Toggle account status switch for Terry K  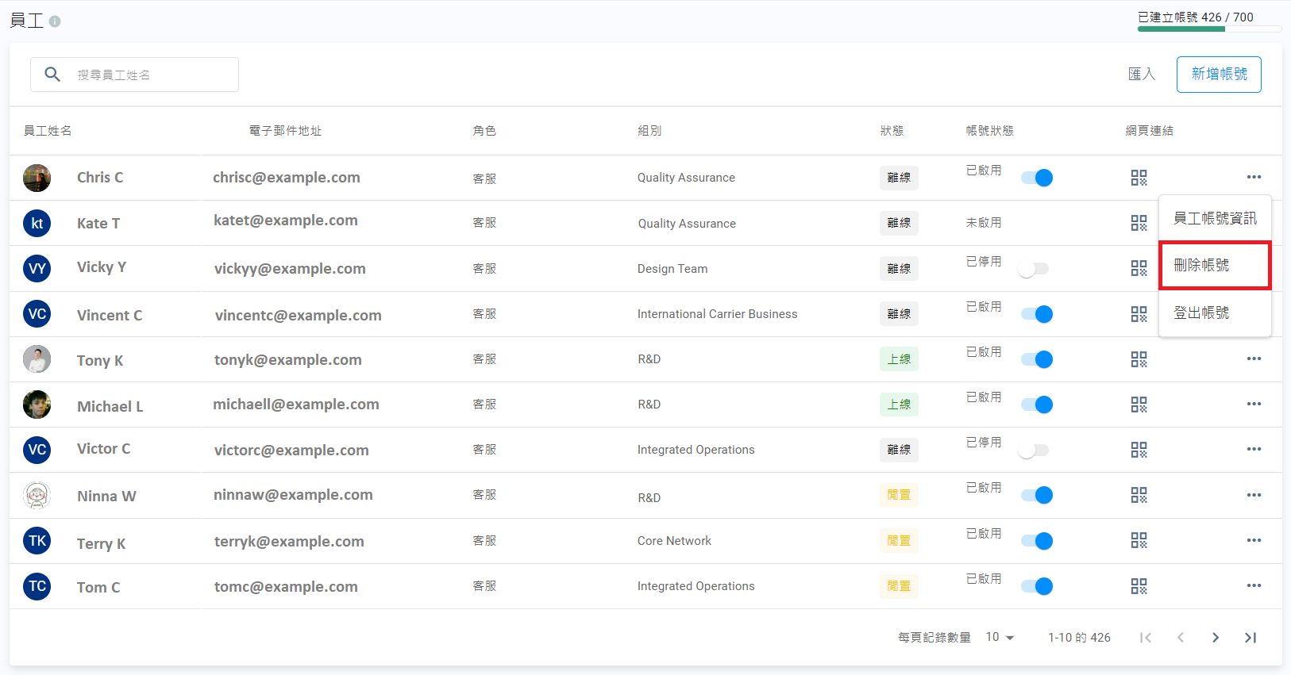1036,541
